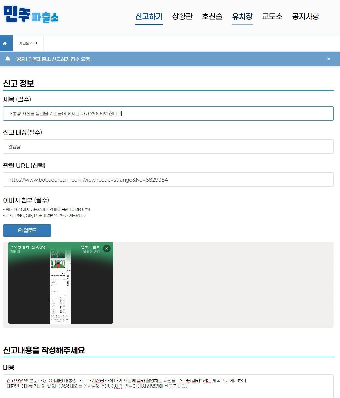Click the JPG, PNG, GIF, PDF file types note

(45, 215)
